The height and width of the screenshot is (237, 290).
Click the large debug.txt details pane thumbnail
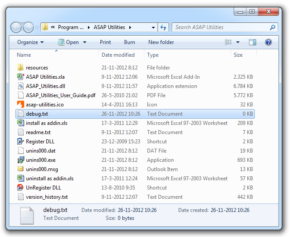27,215
